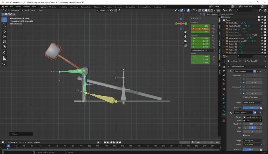The height and width of the screenshot is (154, 268).
Task: Collapse the Copy Location constraint panel
Action: [x=229, y=113]
